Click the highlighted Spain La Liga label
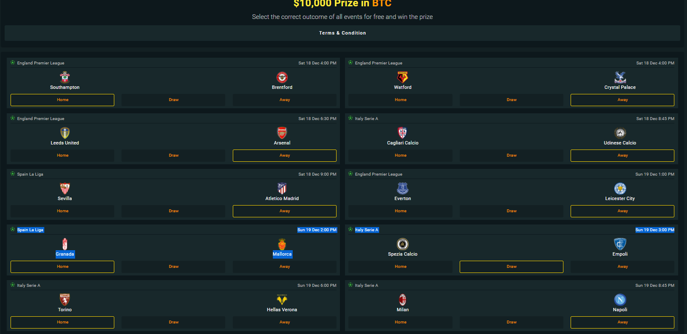Image resolution: width=687 pixels, height=334 pixels. pos(30,230)
